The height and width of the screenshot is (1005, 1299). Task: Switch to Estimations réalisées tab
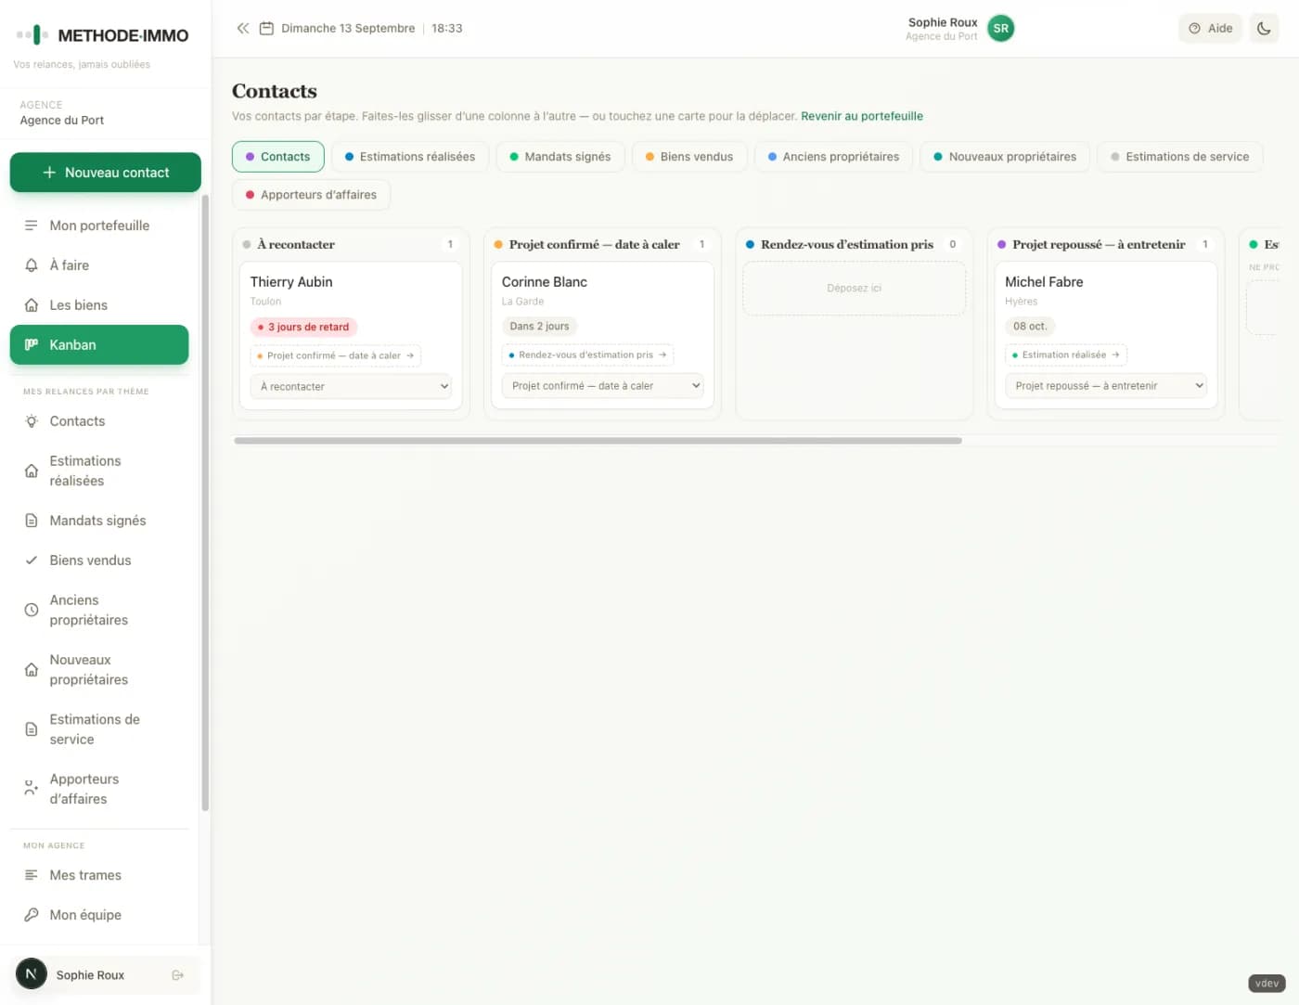[x=410, y=157]
